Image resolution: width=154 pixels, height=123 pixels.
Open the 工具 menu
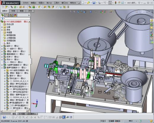coord(57,3)
